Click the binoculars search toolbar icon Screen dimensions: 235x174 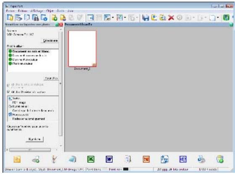point(36,18)
